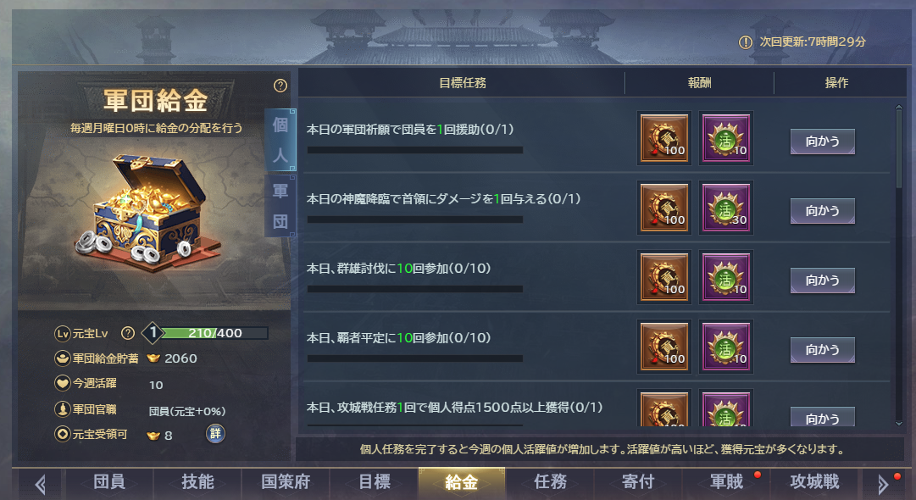Click the scrollbar down arrow in task list
Image resolution: width=916 pixels, height=500 pixels.
[898, 424]
